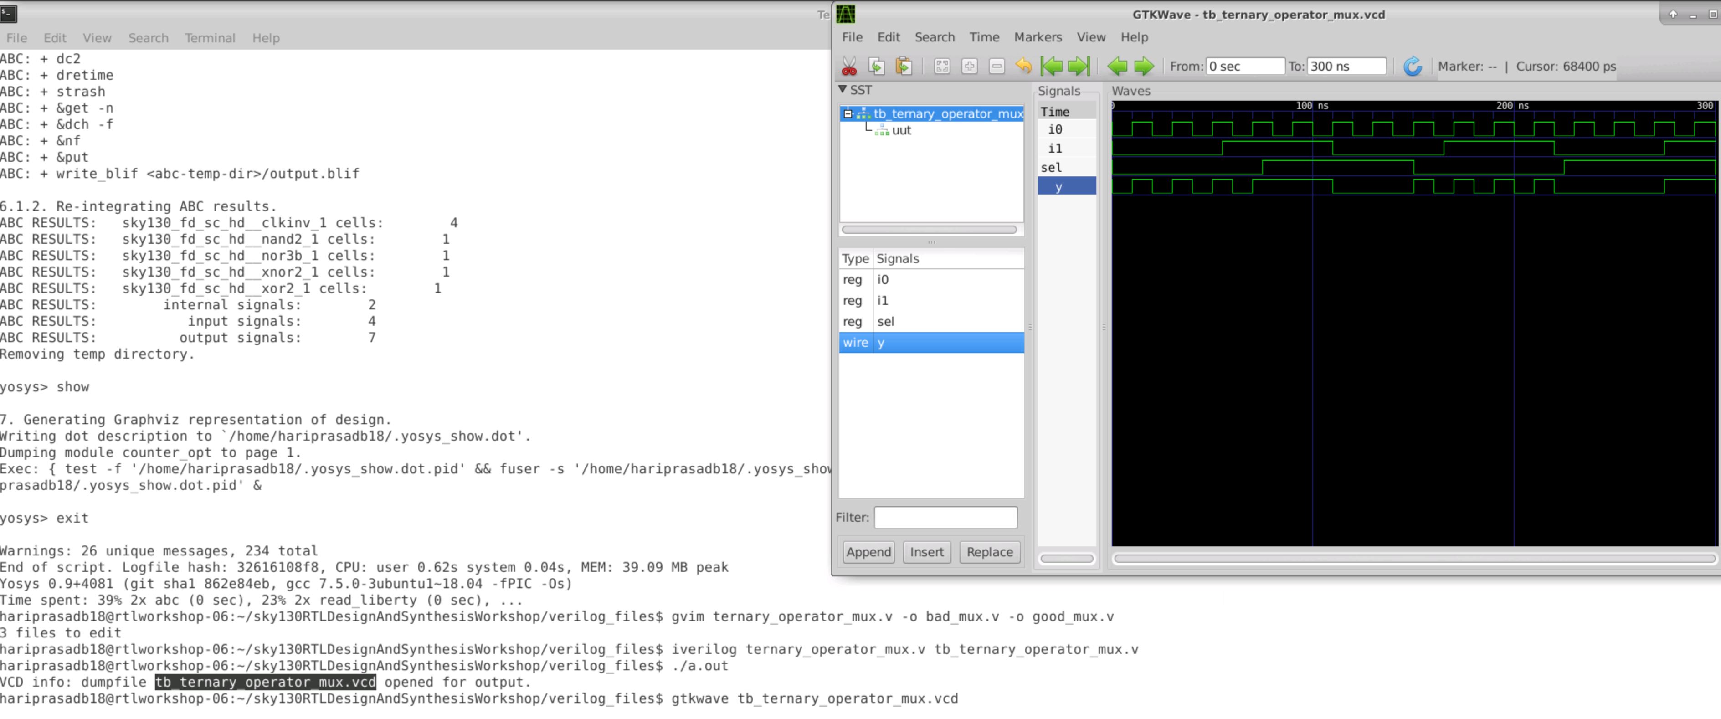This screenshot has width=1721, height=719.
Task: Zoom out of the waves
Action: point(996,66)
